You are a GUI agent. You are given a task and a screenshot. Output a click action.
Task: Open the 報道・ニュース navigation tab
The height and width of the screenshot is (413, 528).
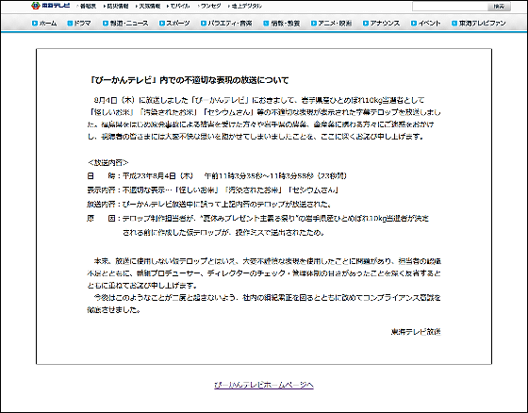125,24
